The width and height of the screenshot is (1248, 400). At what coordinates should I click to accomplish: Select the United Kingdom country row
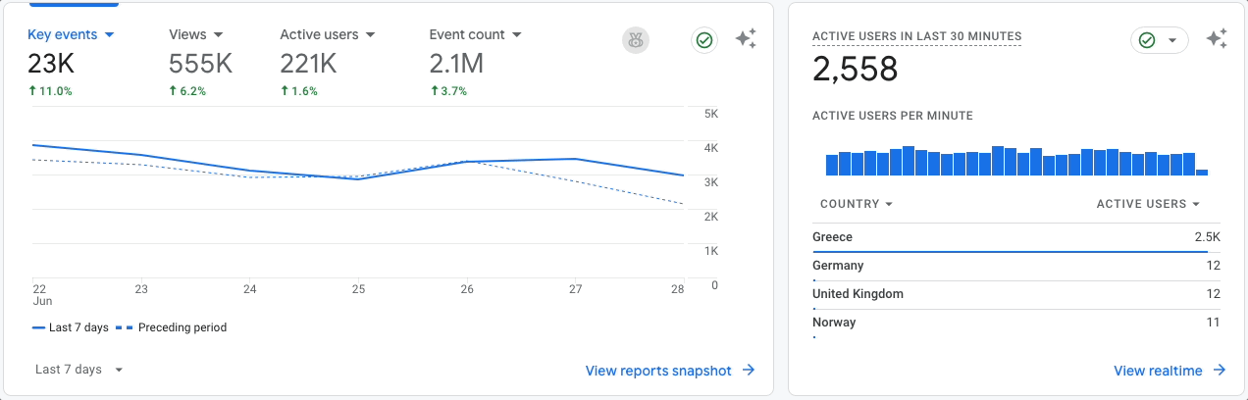[x=1015, y=294]
